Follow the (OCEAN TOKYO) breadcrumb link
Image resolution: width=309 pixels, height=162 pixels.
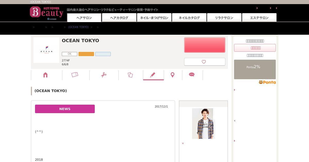coord(78,27)
